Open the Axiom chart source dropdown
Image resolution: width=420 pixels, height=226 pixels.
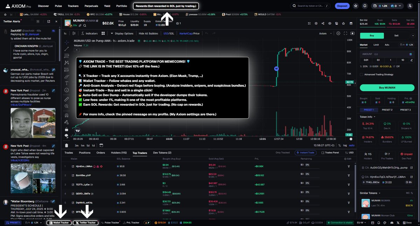tap(324, 33)
